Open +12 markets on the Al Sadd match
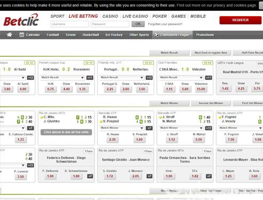 30,78
